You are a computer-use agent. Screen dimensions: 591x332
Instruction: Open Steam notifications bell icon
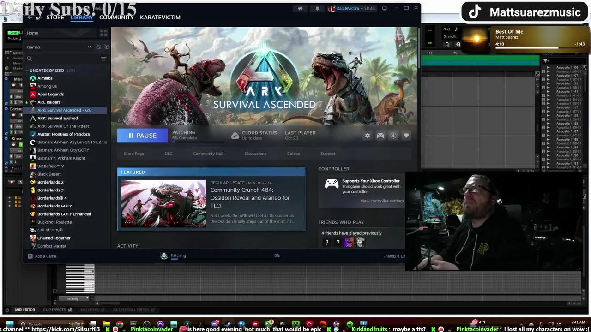coord(317,8)
